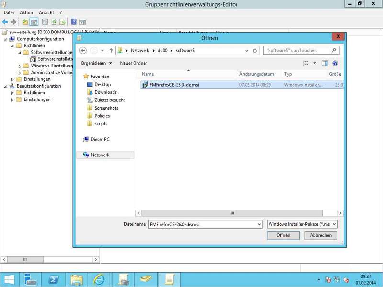Open the Aktion menu
The height and width of the screenshot is (287, 383).
(x=26, y=12)
